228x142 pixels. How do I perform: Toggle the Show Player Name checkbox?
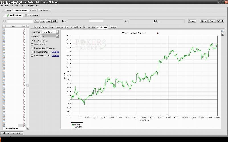(32, 41)
